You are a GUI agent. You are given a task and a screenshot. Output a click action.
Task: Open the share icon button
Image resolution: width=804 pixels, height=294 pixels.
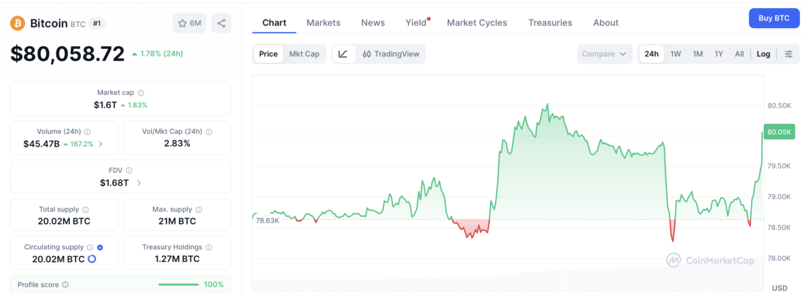[x=221, y=23]
